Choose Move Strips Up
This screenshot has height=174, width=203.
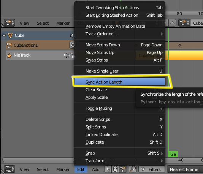(x=120, y=52)
